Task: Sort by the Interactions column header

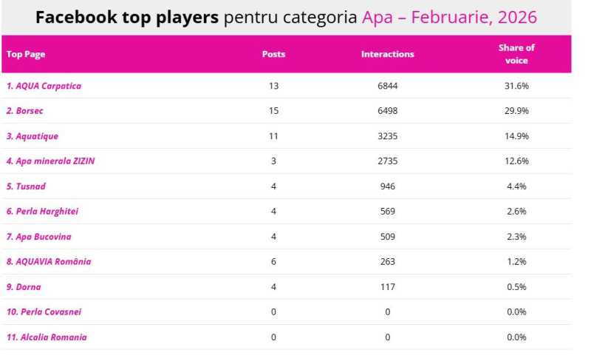Action: tap(387, 54)
